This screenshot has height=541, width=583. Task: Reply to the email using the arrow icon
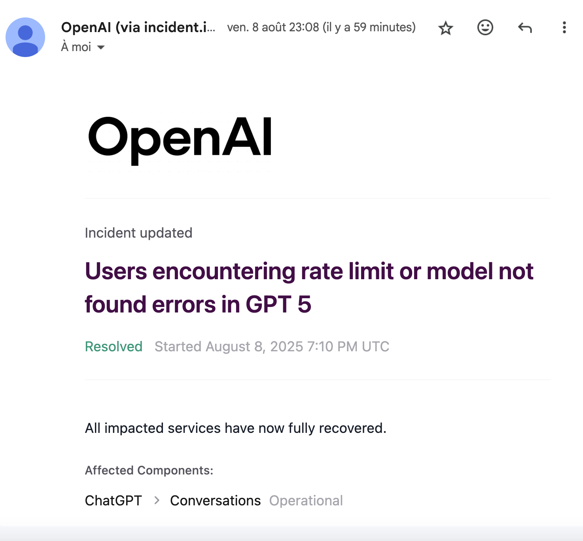point(525,28)
